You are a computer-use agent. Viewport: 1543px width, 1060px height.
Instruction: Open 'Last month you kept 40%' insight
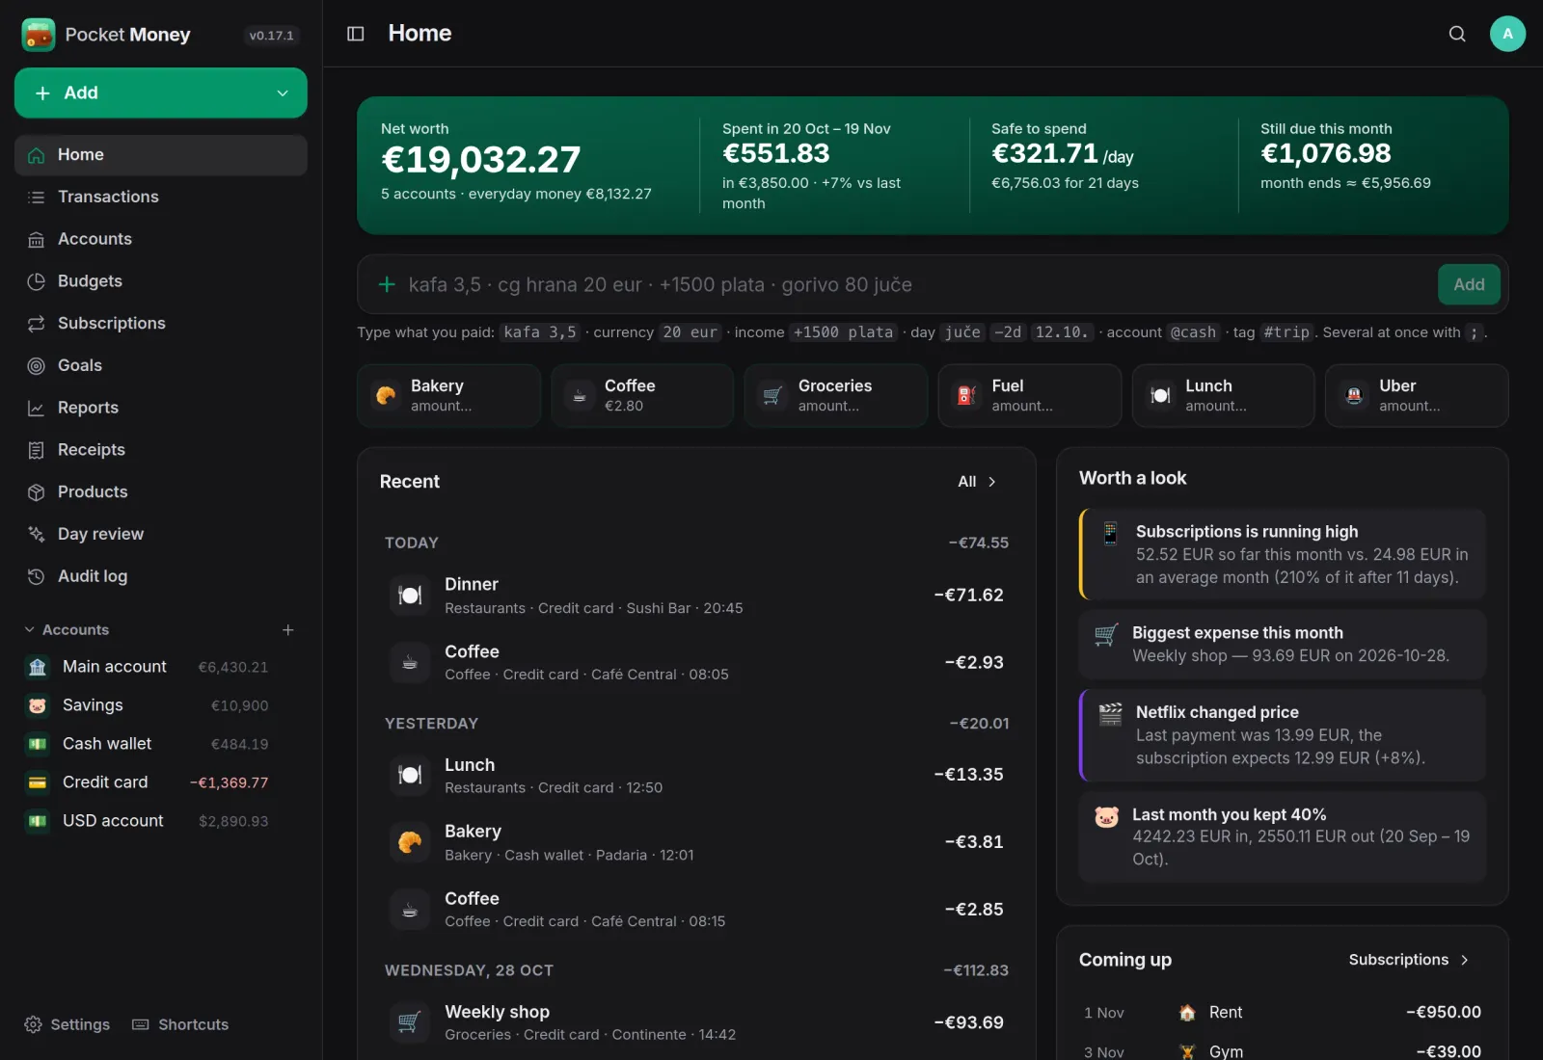click(1283, 836)
